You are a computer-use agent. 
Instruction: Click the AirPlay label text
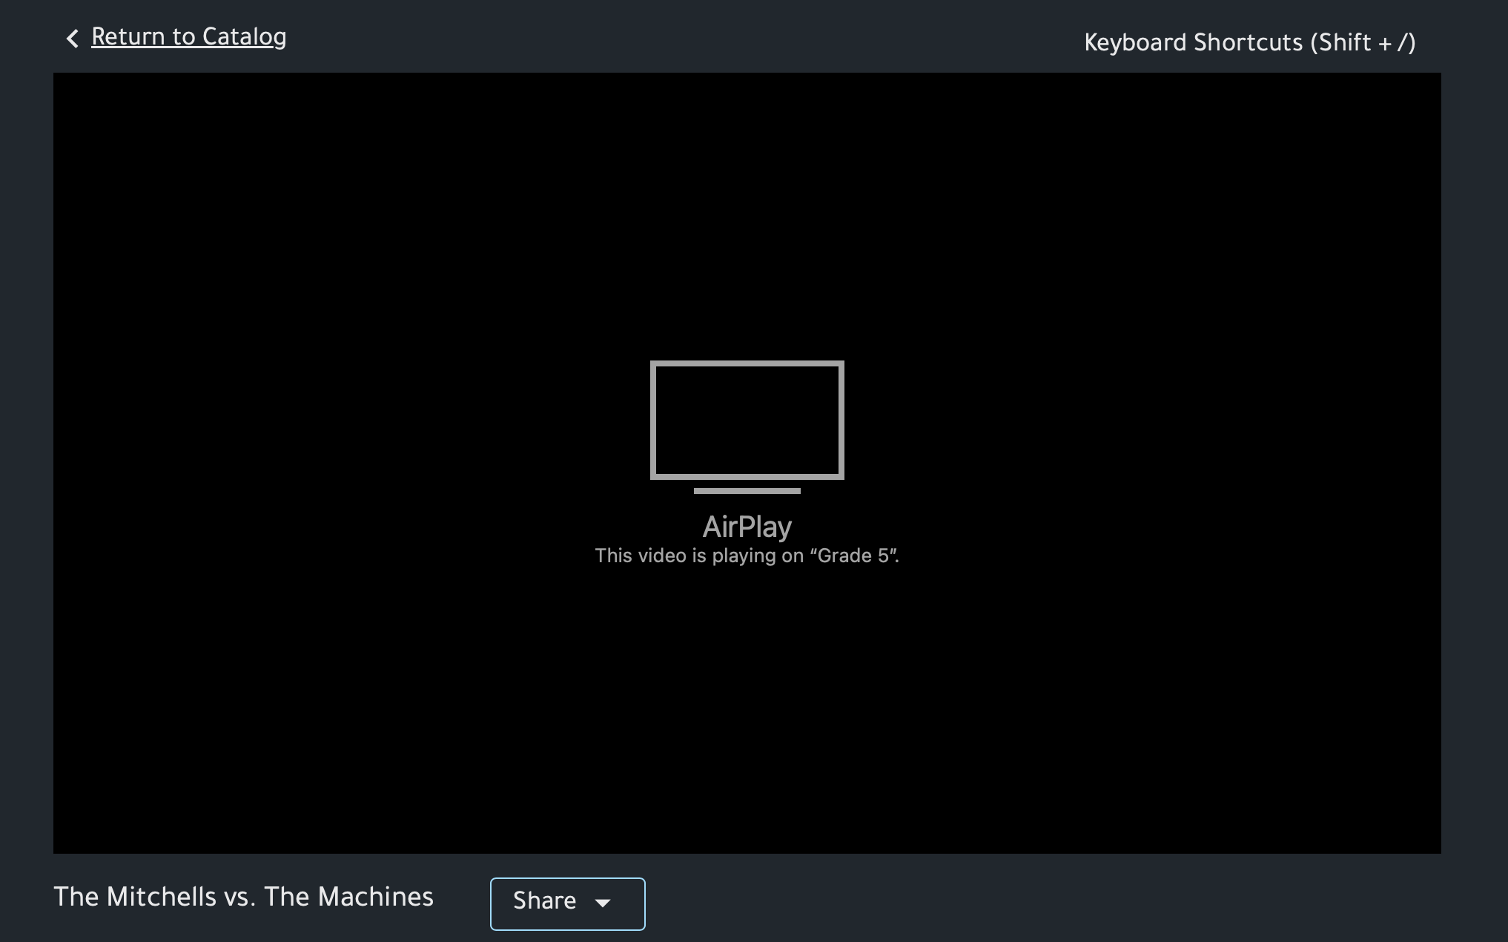coord(747,526)
